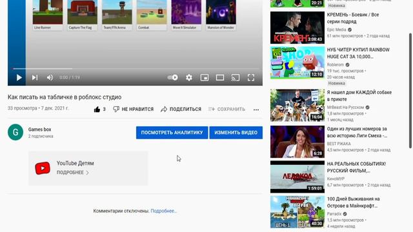Select Move It Simulator template in video
Viewport: 413px width, 232px height.
186,15
